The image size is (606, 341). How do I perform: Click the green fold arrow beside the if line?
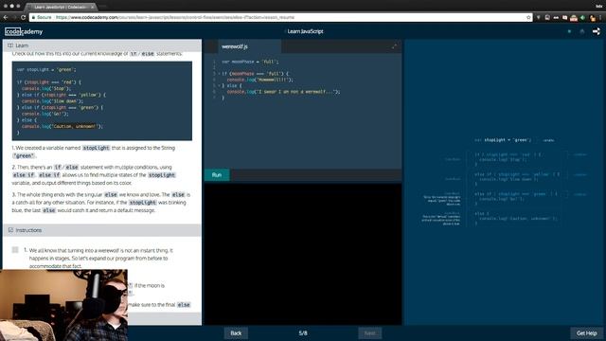click(219, 74)
